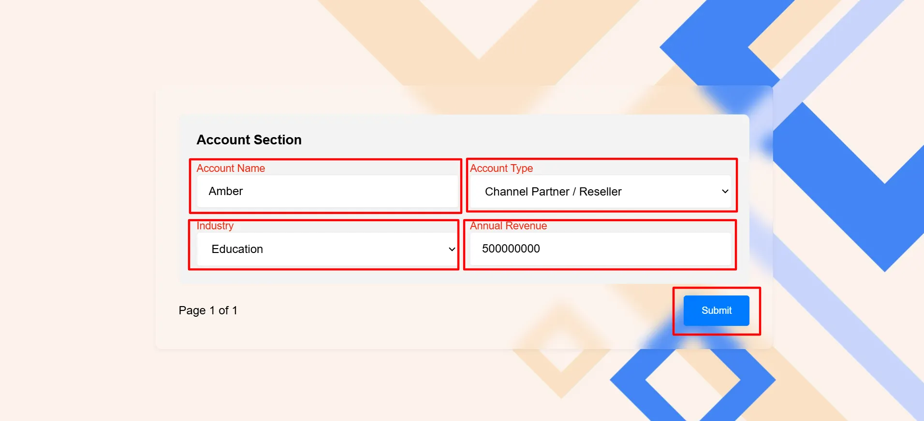Expand the Industry select box
Image resolution: width=924 pixels, height=421 pixels.
pyautogui.click(x=327, y=249)
